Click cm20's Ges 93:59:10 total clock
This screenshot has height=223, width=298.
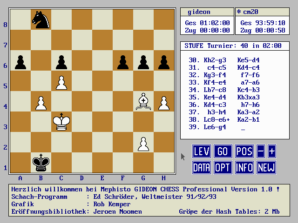pyautogui.click(x=263, y=23)
